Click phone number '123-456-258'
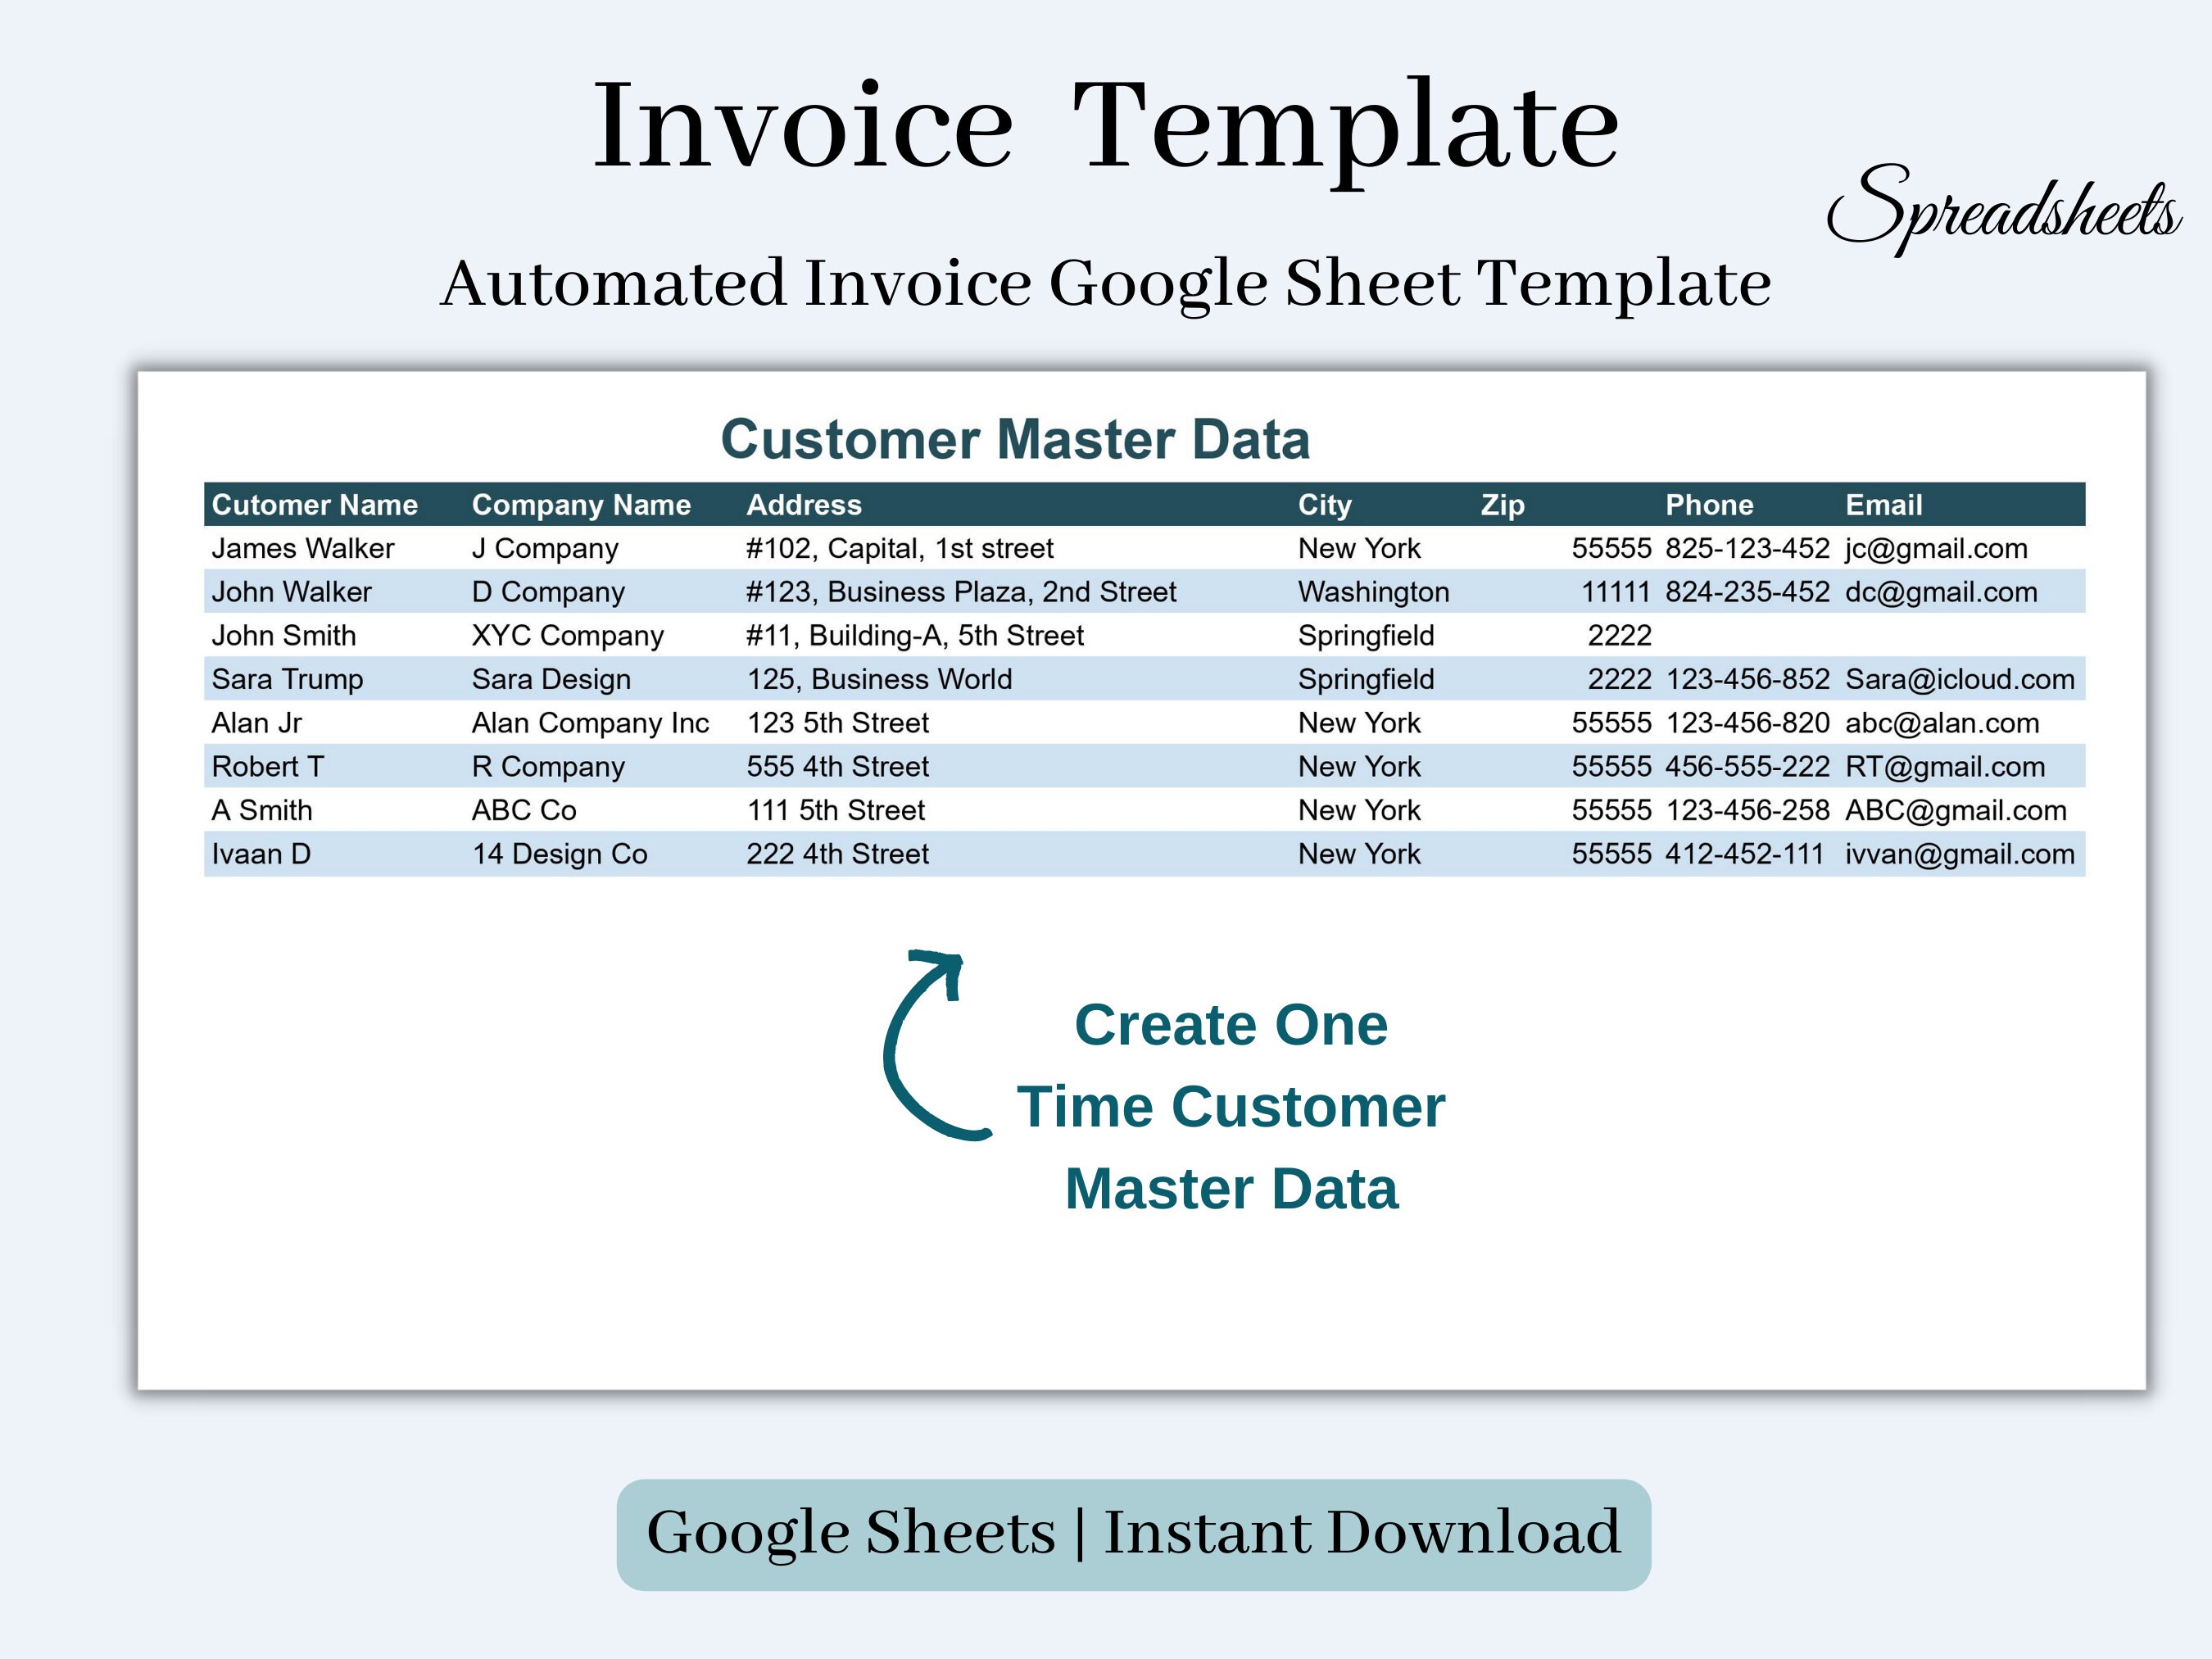 point(1747,810)
